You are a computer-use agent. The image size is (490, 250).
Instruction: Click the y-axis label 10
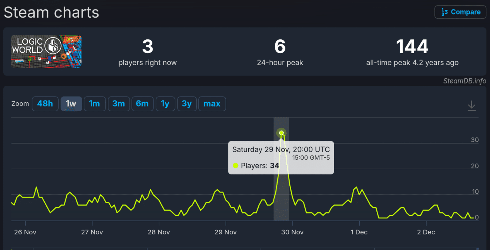[x=475, y=192]
